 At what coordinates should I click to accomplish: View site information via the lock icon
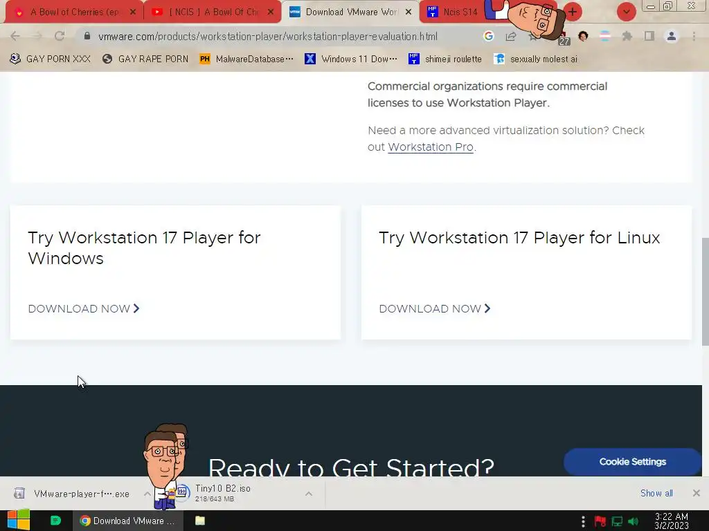(87, 36)
